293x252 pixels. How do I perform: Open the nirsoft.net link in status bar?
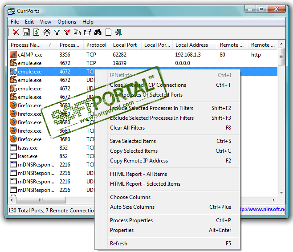pos(263,209)
